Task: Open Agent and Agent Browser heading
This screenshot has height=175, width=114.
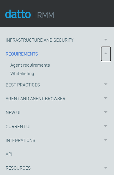Action: [x=36, y=99]
